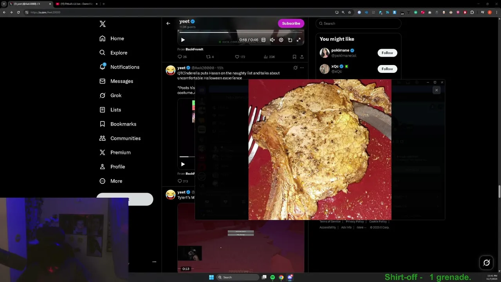Image resolution: width=501 pixels, height=282 pixels.
Task: Expand the More menu in sidebar
Action: (111, 181)
